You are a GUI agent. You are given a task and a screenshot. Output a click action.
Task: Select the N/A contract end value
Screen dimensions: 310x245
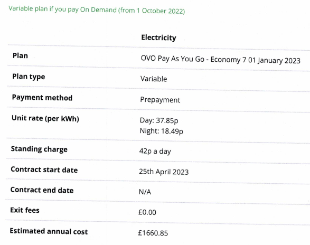click(x=145, y=192)
